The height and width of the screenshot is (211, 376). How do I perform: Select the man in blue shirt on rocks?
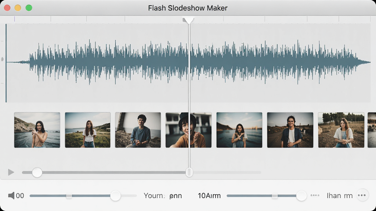click(138, 130)
